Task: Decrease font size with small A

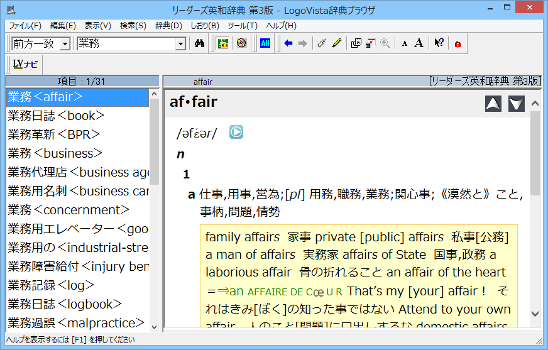Action: coord(405,43)
